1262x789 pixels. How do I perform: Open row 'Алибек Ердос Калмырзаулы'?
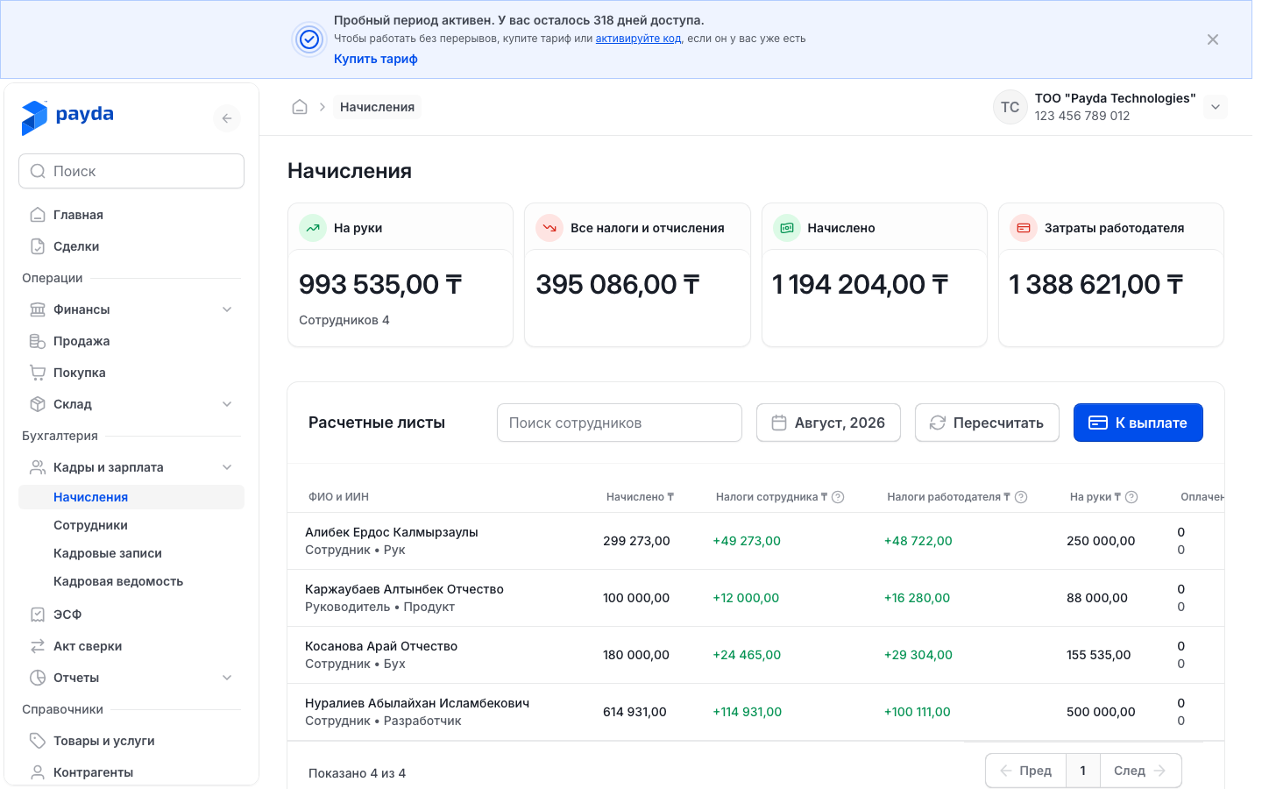(755, 541)
